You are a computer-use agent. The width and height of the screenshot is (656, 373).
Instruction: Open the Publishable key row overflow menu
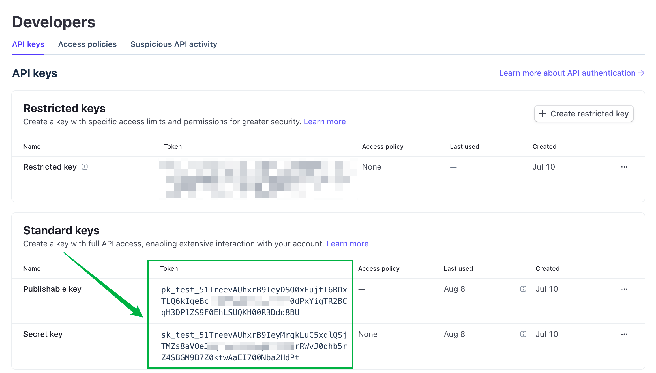(x=624, y=289)
